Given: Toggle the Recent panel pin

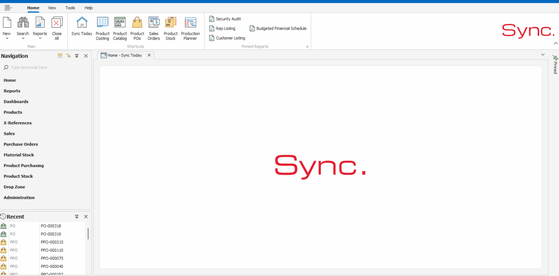Looking at the screenshot, I should [x=77, y=217].
